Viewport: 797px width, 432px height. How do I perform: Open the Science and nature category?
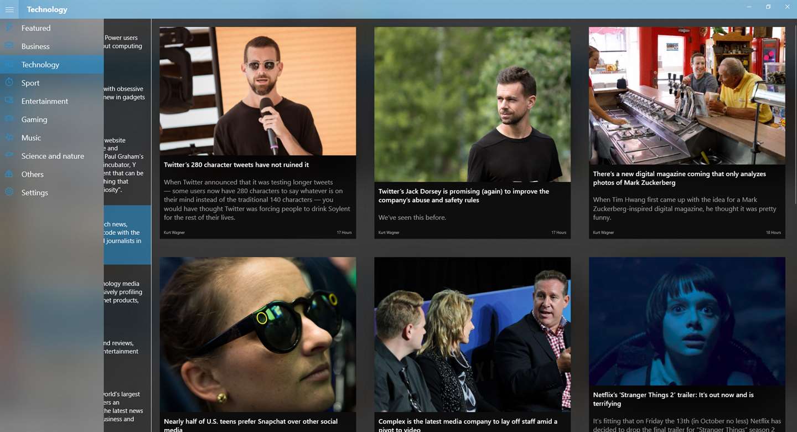pyautogui.click(x=51, y=156)
